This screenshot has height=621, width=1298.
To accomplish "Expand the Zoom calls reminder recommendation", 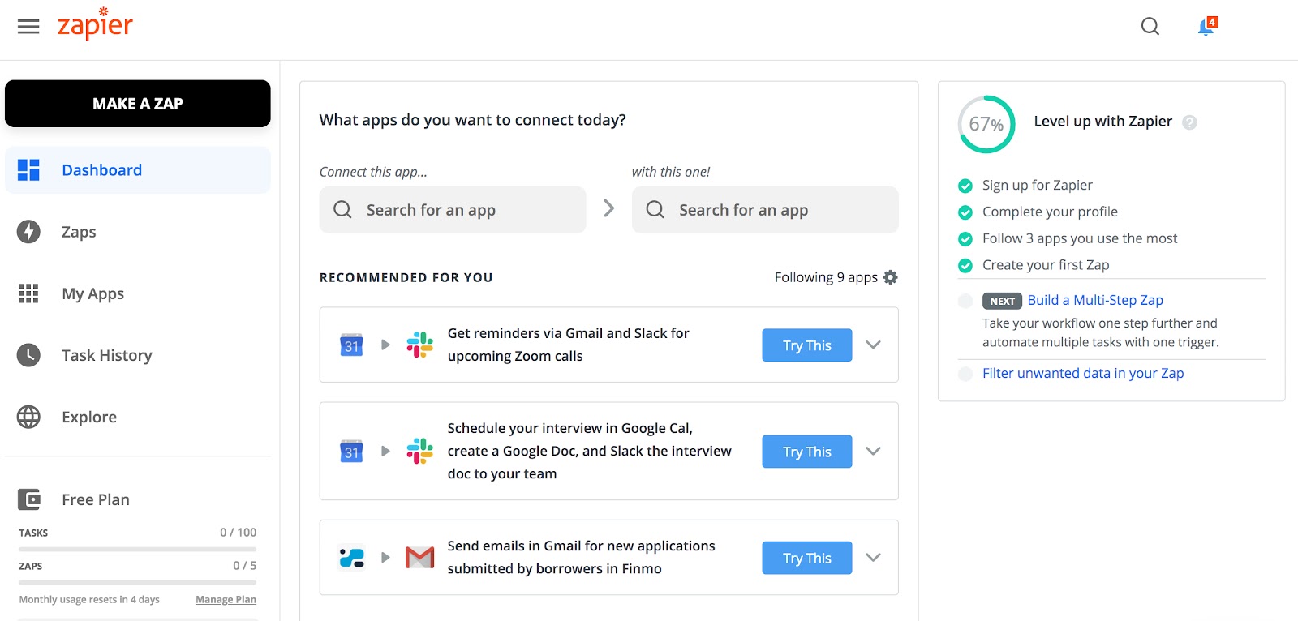I will 873,345.
